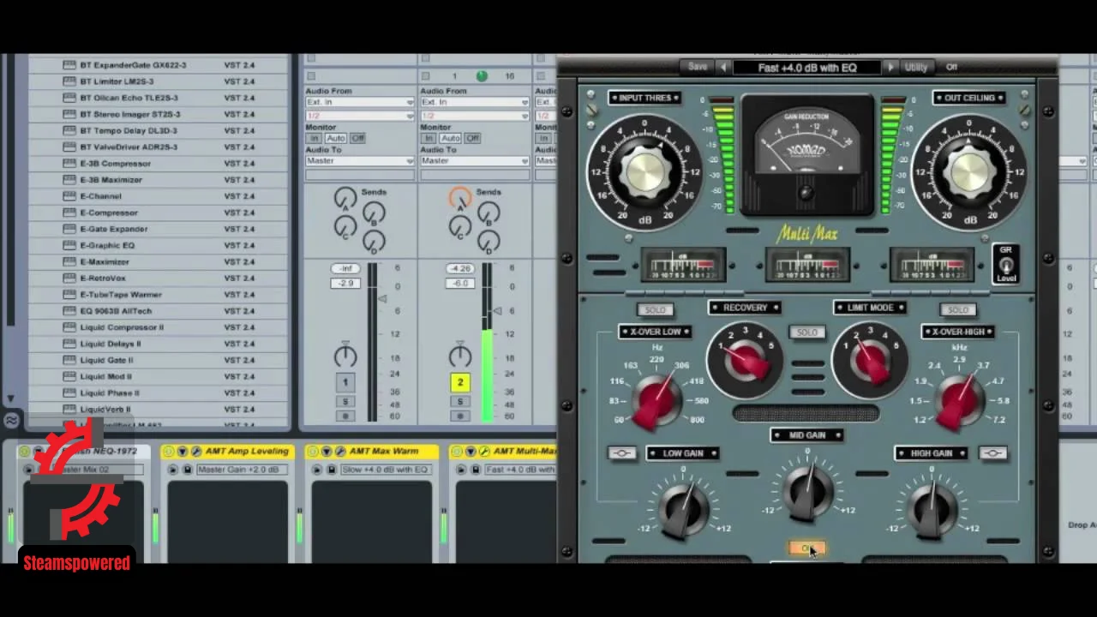Open Audio To Master dropdown on first track
1097x617 pixels.
360,161
